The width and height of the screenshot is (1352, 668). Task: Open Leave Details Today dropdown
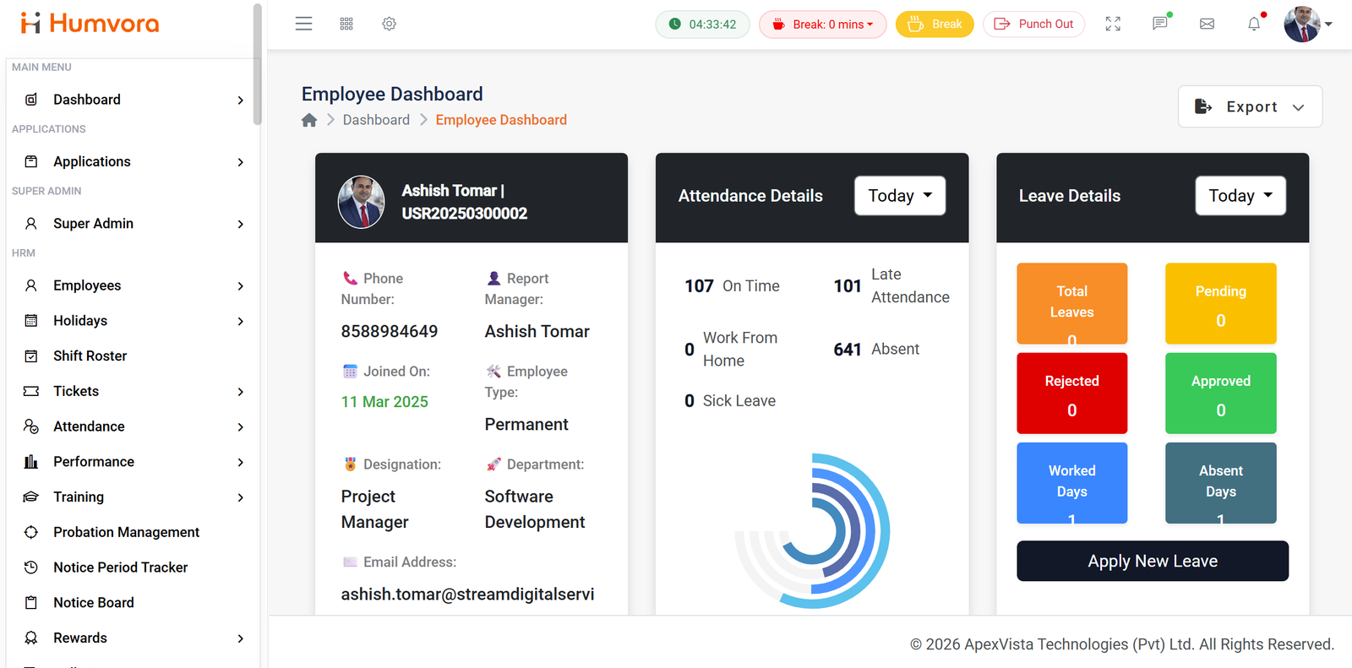coord(1240,196)
